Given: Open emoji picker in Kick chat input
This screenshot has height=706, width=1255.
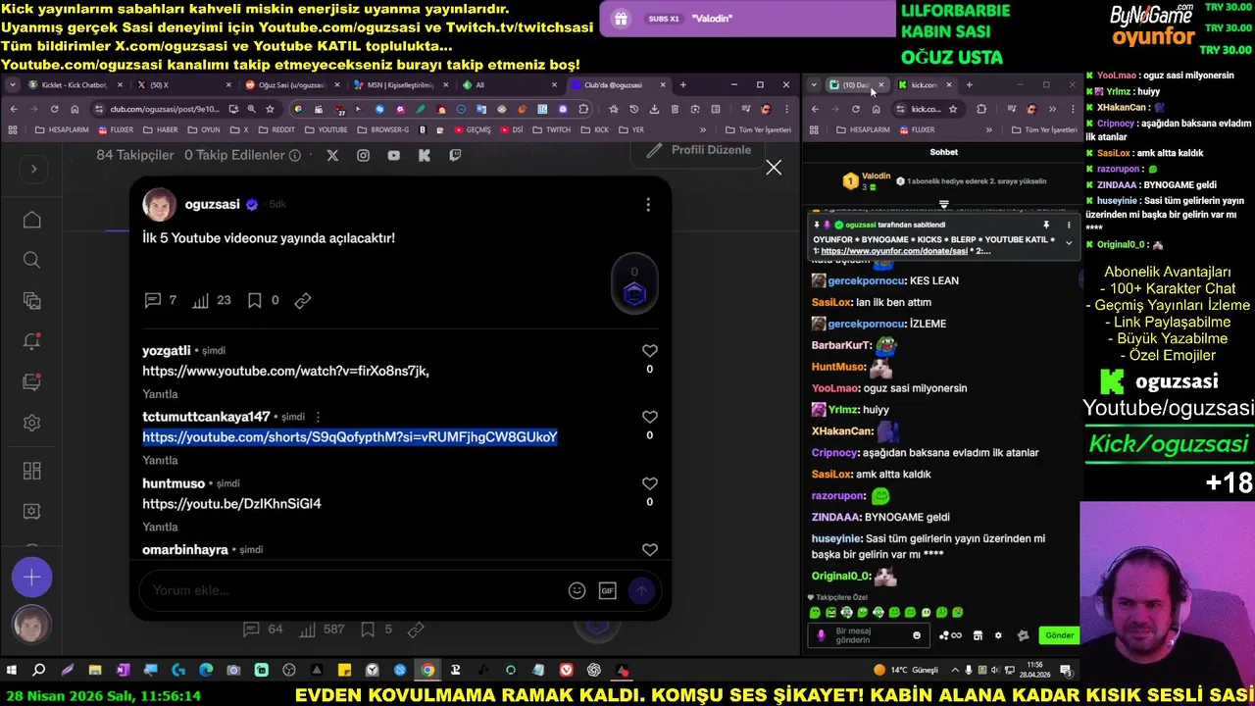Looking at the screenshot, I should pos(917,635).
